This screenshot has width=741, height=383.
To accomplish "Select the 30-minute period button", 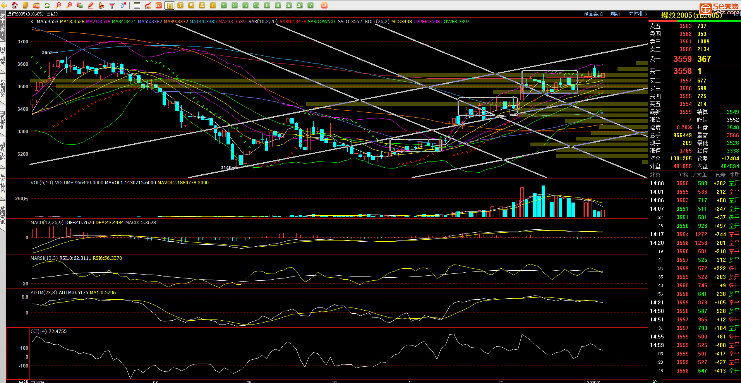I will 267,5.
